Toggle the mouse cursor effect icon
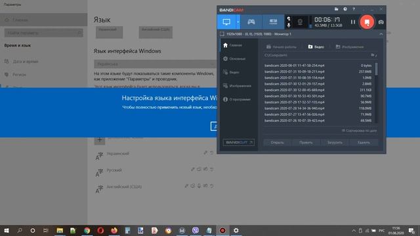This screenshot has height=236, width=420. click(x=289, y=19)
